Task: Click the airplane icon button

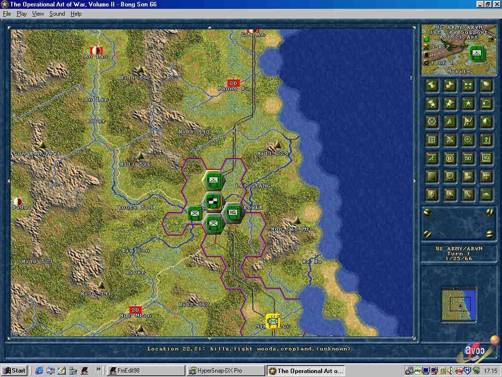Action: pyautogui.click(x=486, y=176)
